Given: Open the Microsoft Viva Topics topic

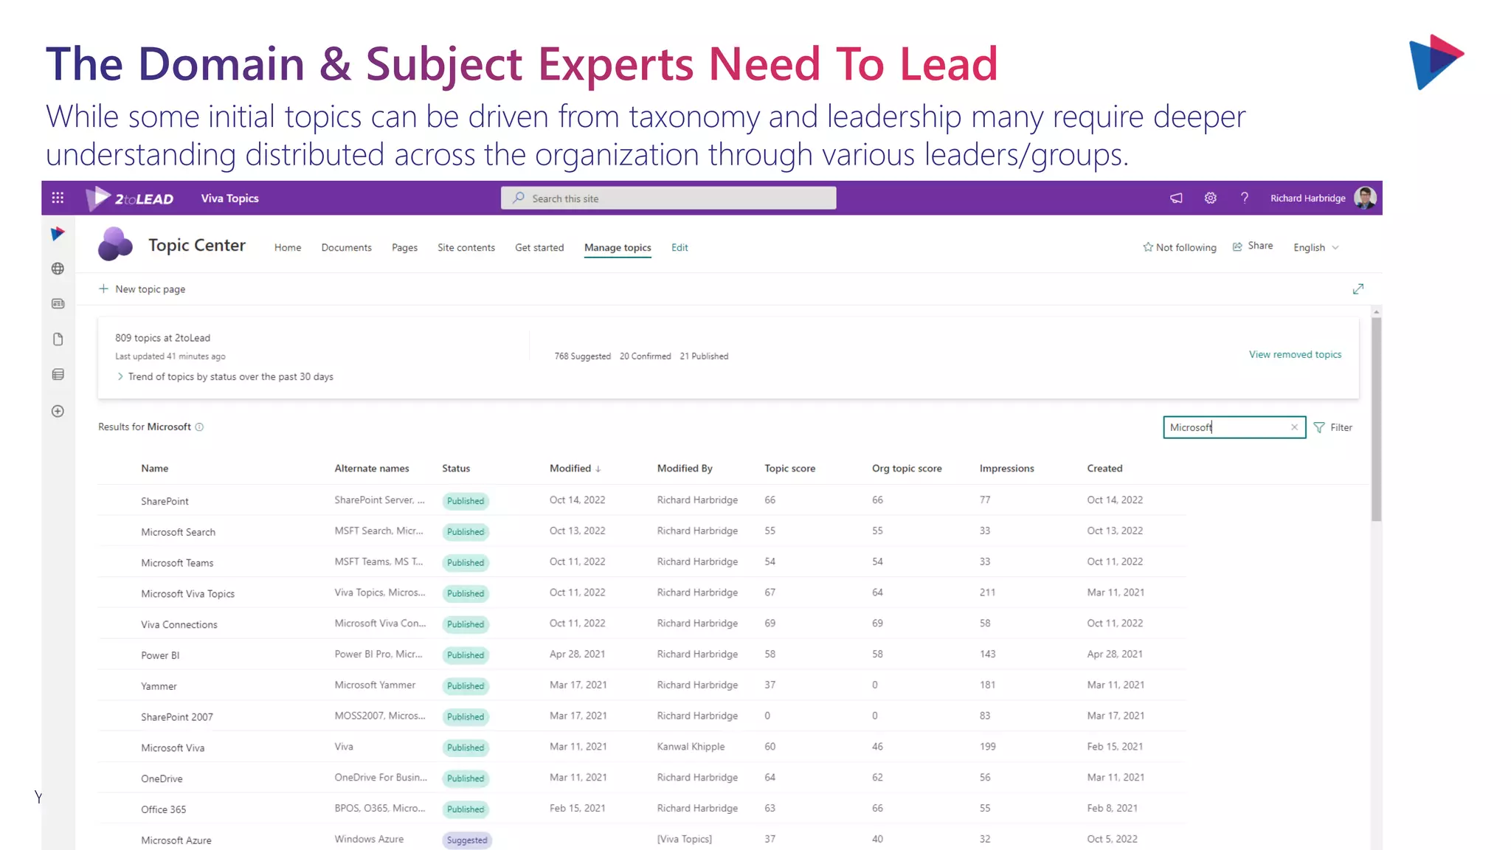Looking at the screenshot, I should coord(187,594).
